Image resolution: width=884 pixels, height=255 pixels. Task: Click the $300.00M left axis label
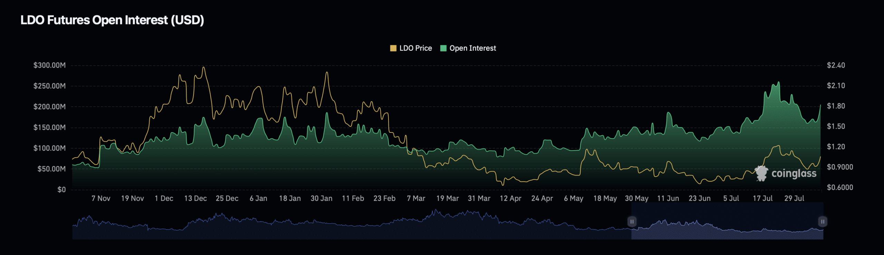pyautogui.click(x=49, y=66)
